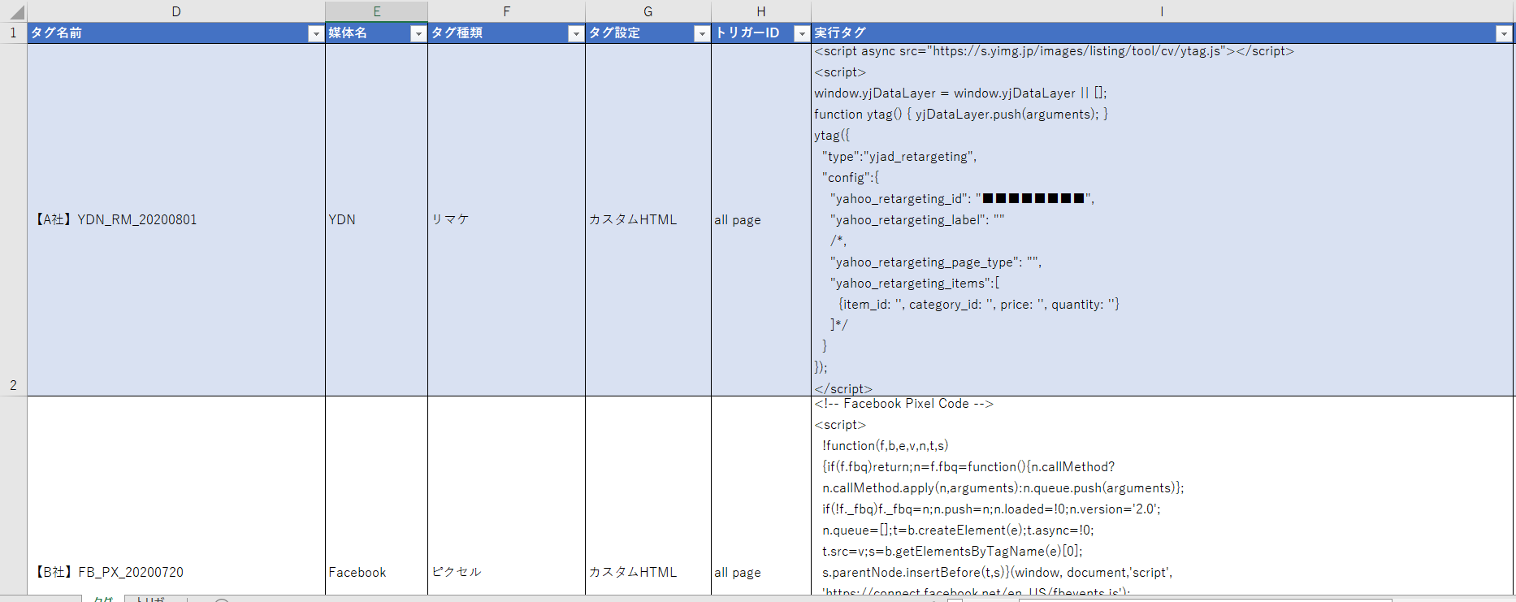Select カスタムHTML cell in Facebook row
The image size is (1516, 602).
pyautogui.click(x=648, y=496)
